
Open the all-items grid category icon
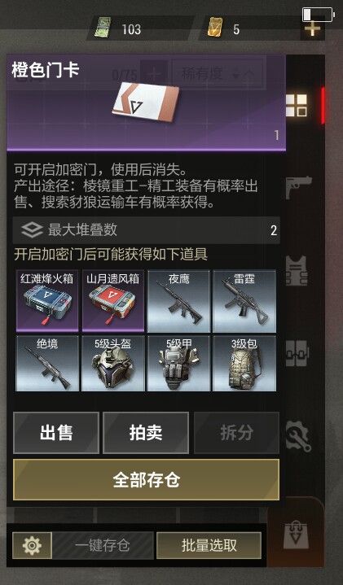coord(297,105)
